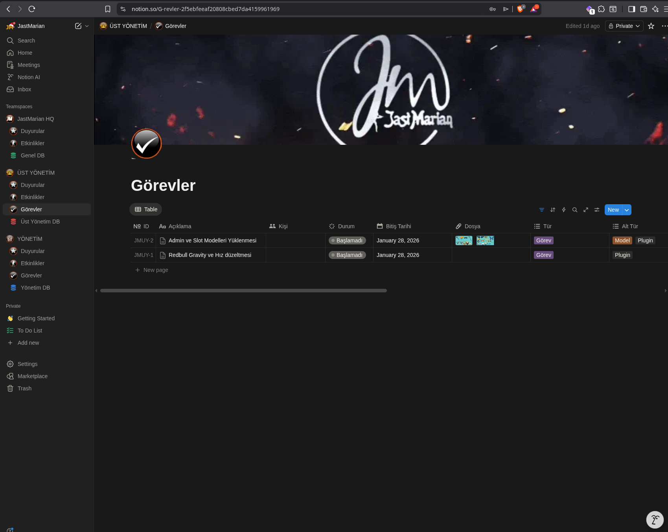The width and height of the screenshot is (668, 532).
Task: Open the Brave Rewards triangle icon
Action: [534, 9]
